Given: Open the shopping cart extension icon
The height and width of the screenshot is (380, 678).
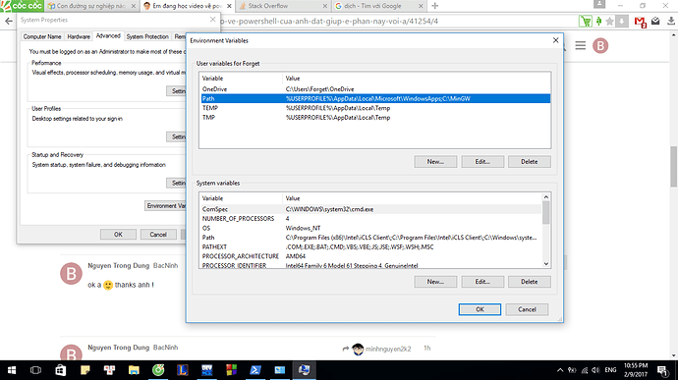Looking at the screenshot, I should (586, 22).
